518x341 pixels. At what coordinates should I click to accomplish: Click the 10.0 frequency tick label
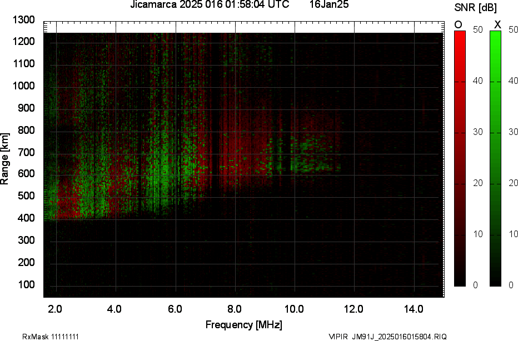pyautogui.click(x=295, y=309)
